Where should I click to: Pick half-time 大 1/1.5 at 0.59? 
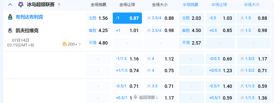[254, 86]
